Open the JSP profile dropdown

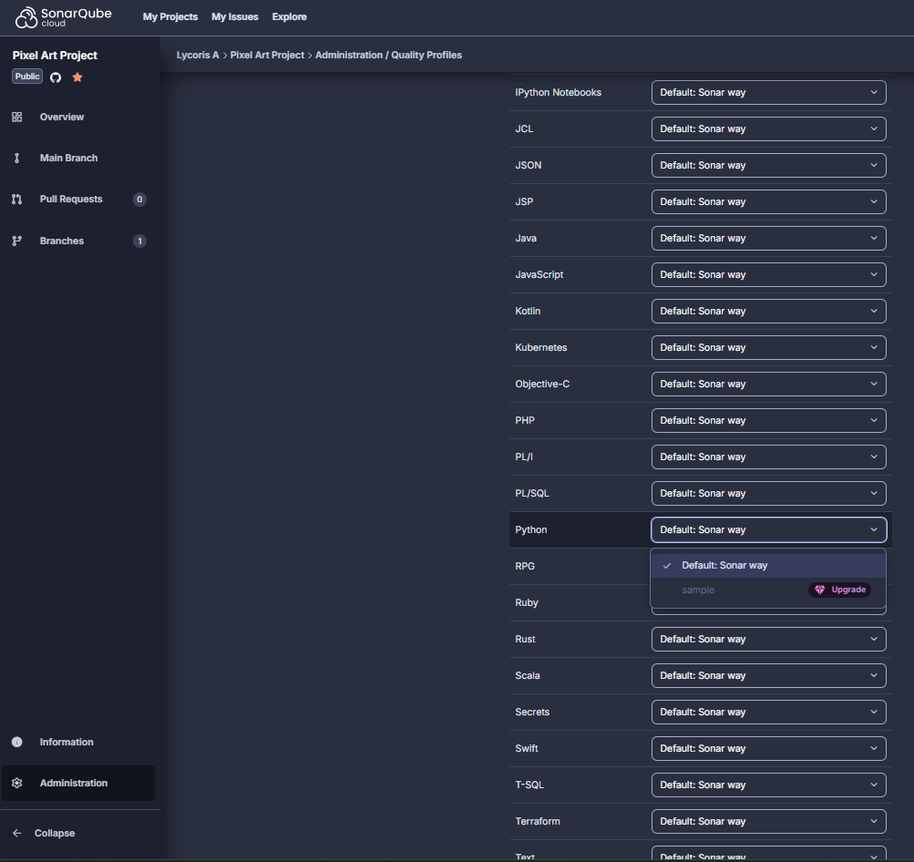tap(768, 201)
